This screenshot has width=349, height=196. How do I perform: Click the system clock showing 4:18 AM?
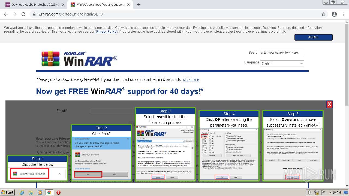[335, 192]
